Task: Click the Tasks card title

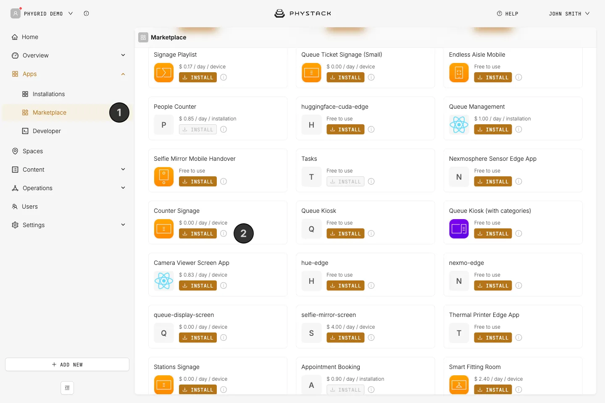Action: [309, 159]
